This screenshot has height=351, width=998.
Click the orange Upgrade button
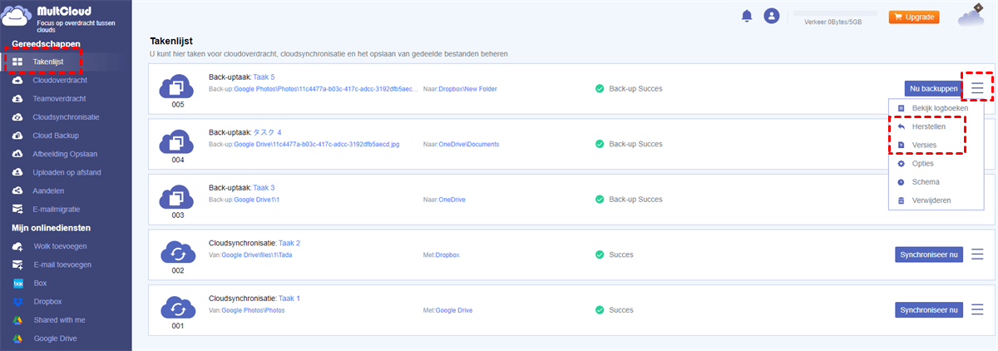(x=914, y=17)
